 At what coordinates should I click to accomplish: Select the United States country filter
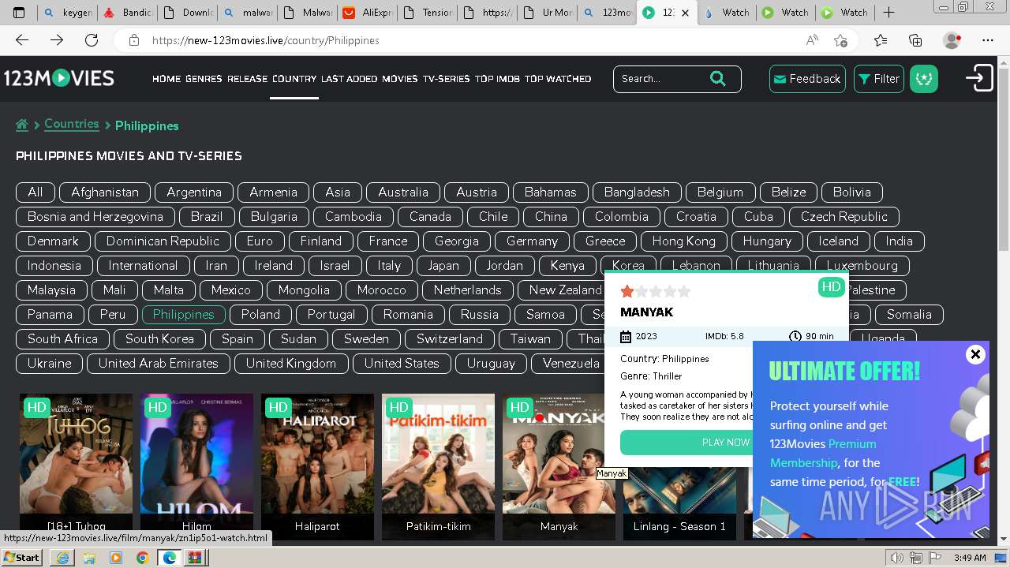402,363
